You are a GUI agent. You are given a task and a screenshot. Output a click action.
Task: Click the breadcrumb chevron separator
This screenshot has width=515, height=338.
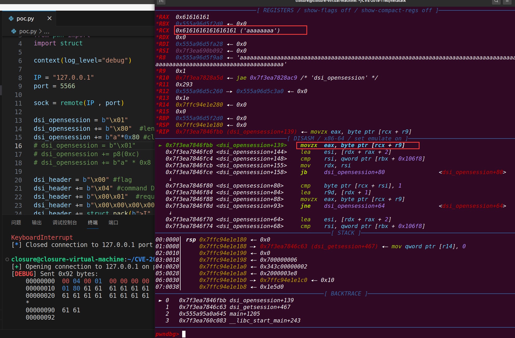coord(40,31)
